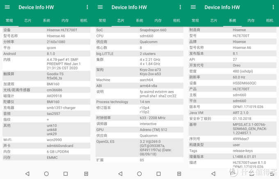This screenshot has width=279, height=179.
Task: Switch to 芯片 tab on the 制造商 Hisense screen
Action: pyautogui.click(x=214, y=21)
